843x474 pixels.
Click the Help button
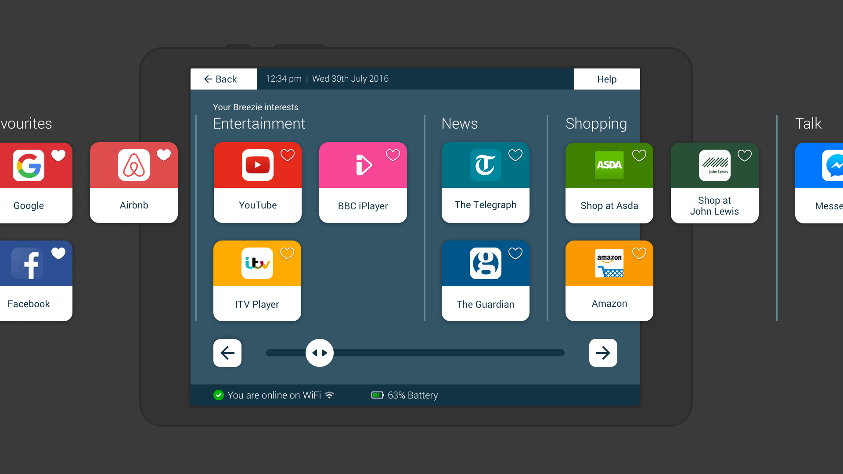607,79
